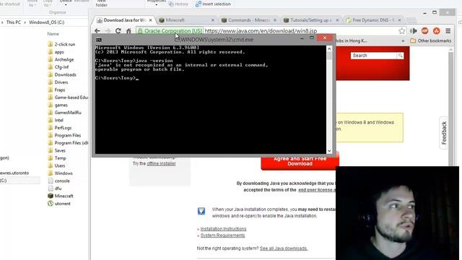Open the end user license agreement link
Viewport: 462px width, 260px height.
click(317, 190)
